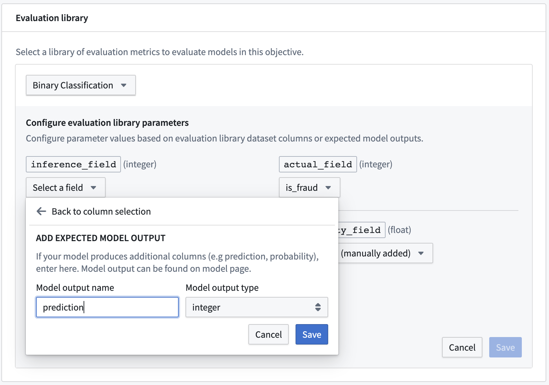This screenshot has width=549, height=385.
Task: Save the expected model output in popup
Action: tap(312, 334)
